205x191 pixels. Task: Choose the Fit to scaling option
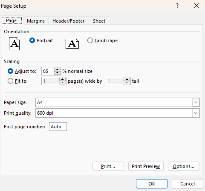[10, 81]
